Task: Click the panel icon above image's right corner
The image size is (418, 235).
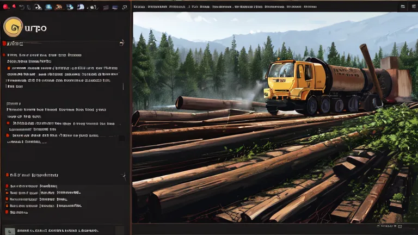Action: 403,7
